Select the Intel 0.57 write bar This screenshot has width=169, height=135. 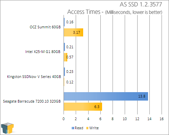click(x=66, y=57)
